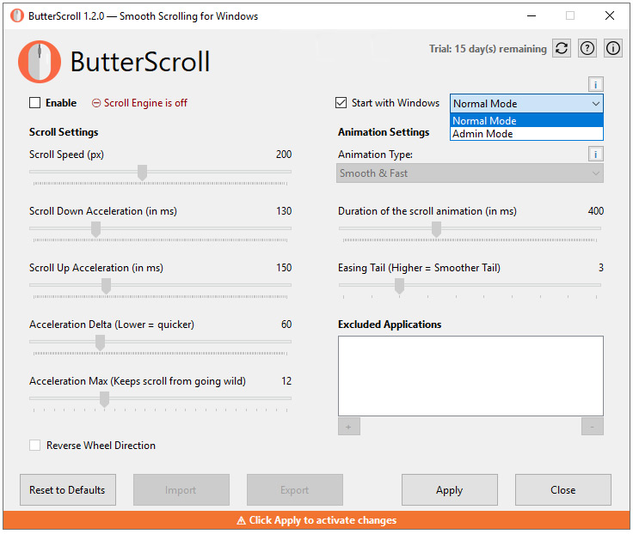Click Reset to Defaults button
The image size is (633, 534).
pos(68,489)
